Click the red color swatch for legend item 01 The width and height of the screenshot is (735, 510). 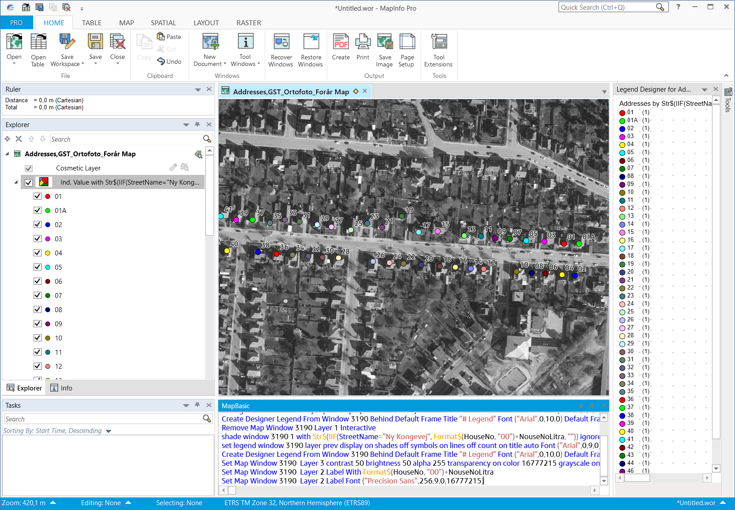tap(622, 112)
